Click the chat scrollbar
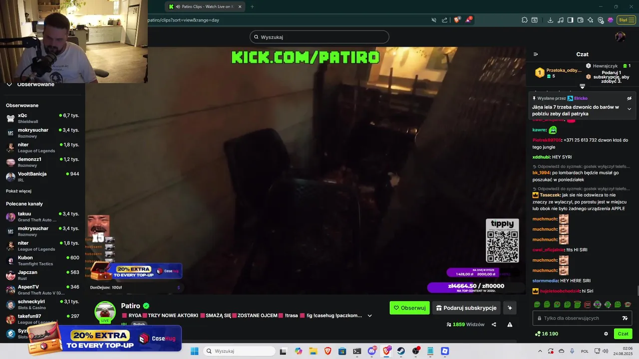This screenshot has width=639, height=359. (637, 291)
